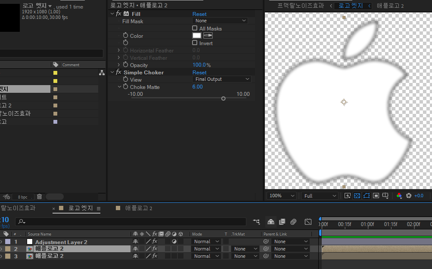Open the 100% magnification dropdown
Viewport: 432px width, 269px height.
[x=282, y=196]
